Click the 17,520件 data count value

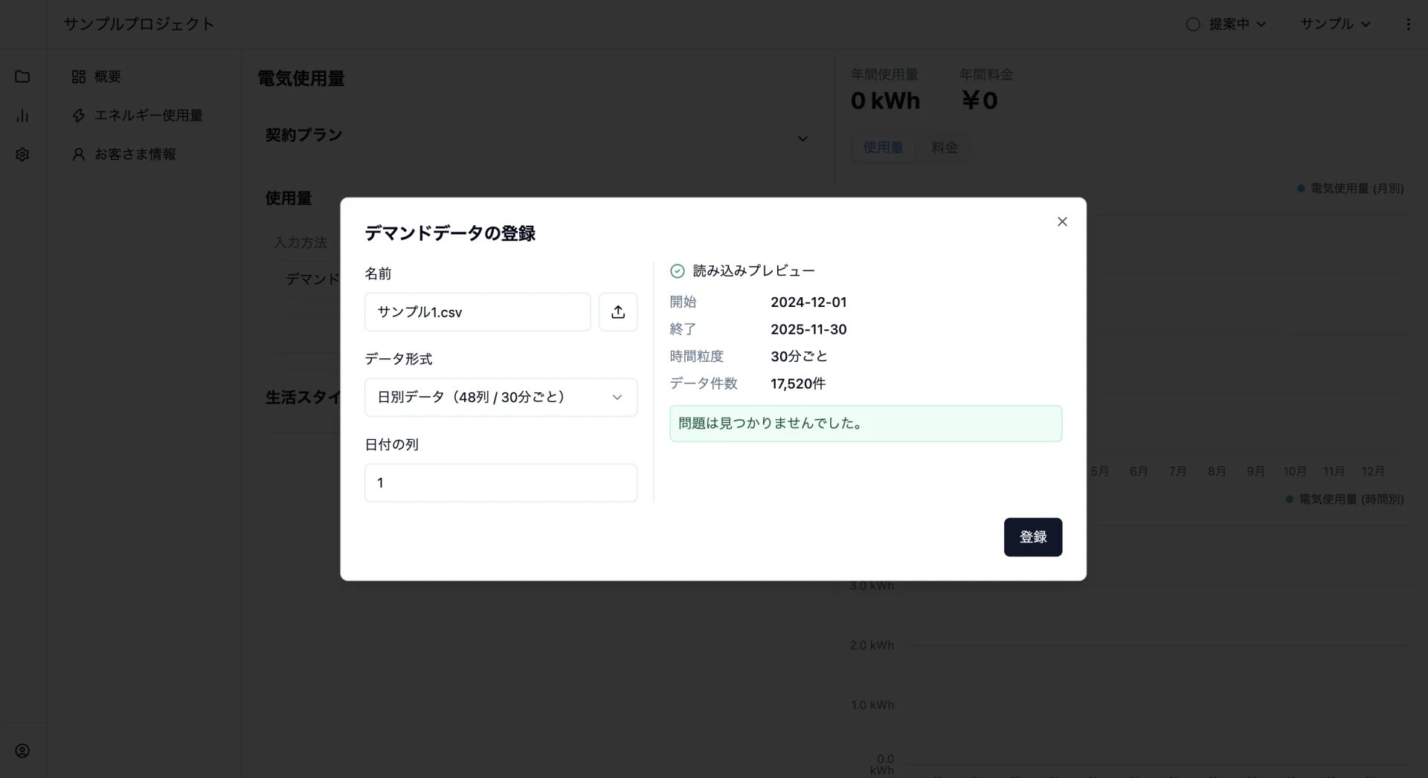pyautogui.click(x=798, y=383)
